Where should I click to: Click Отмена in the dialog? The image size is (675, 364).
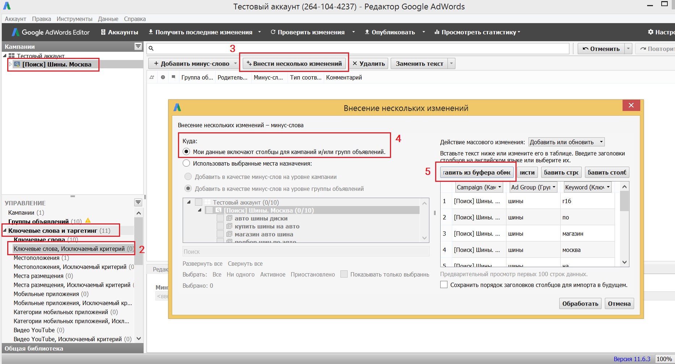tap(619, 304)
